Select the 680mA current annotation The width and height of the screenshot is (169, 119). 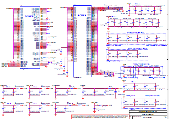pyautogui.click(x=133, y=82)
